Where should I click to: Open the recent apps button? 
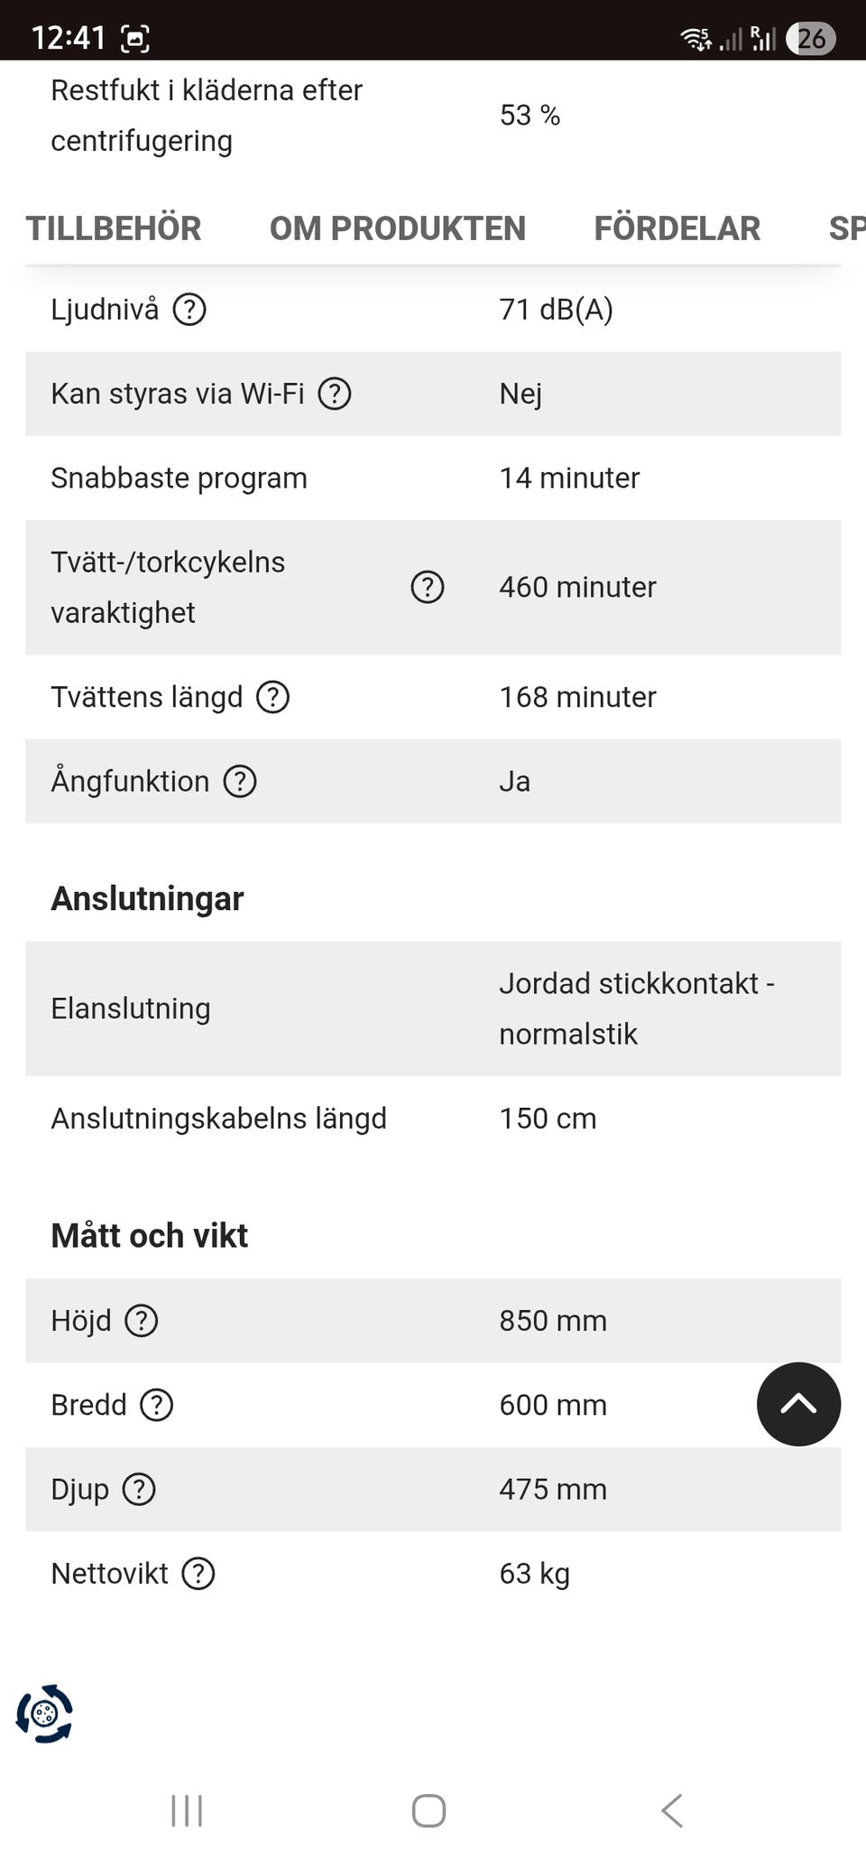[x=187, y=1810]
